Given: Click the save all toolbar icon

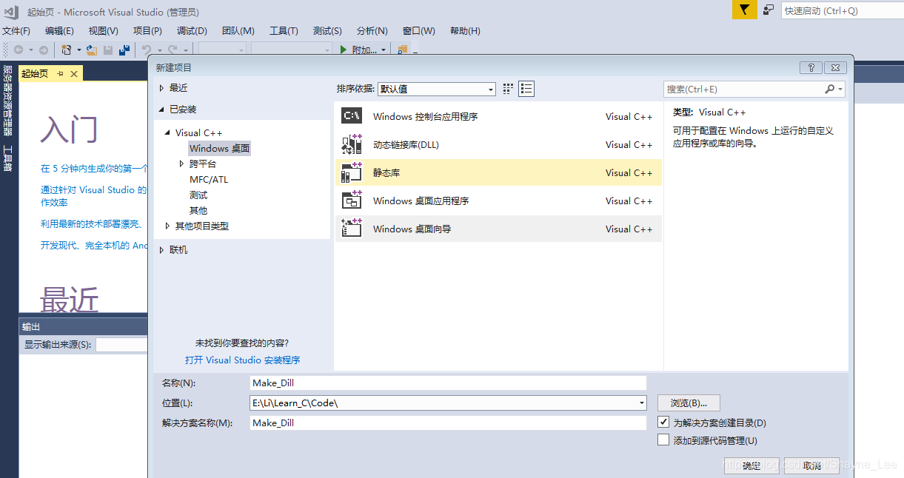Looking at the screenshot, I should click(124, 50).
